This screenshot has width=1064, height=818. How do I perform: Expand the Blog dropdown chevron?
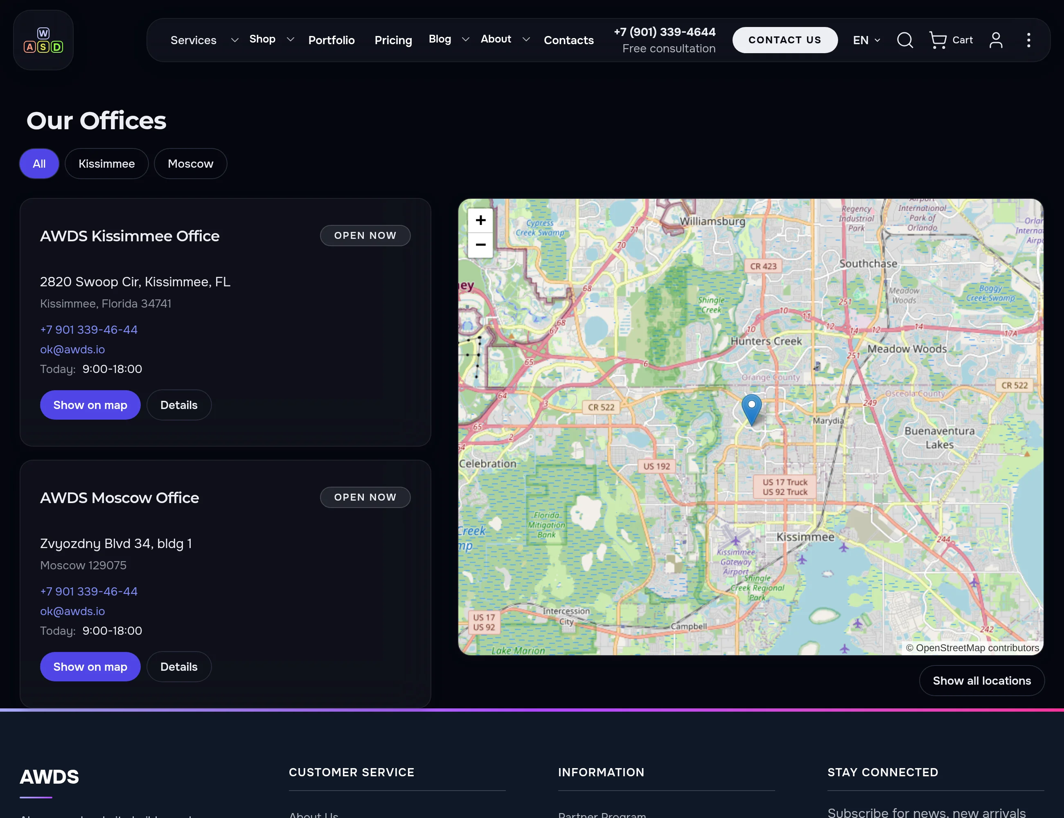465,39
